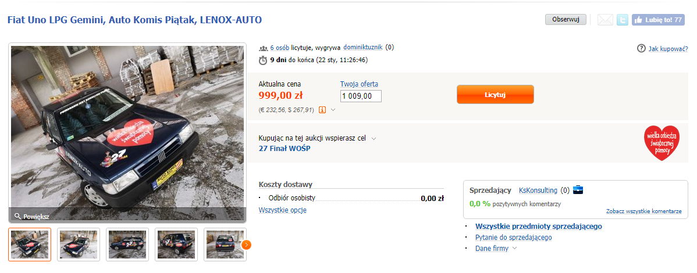Click the seller's briefcase company icon
Screen dimensions: 697x273
578,189
